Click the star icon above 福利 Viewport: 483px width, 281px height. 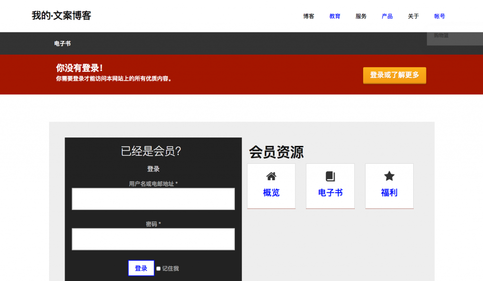(x=389, y=176)
